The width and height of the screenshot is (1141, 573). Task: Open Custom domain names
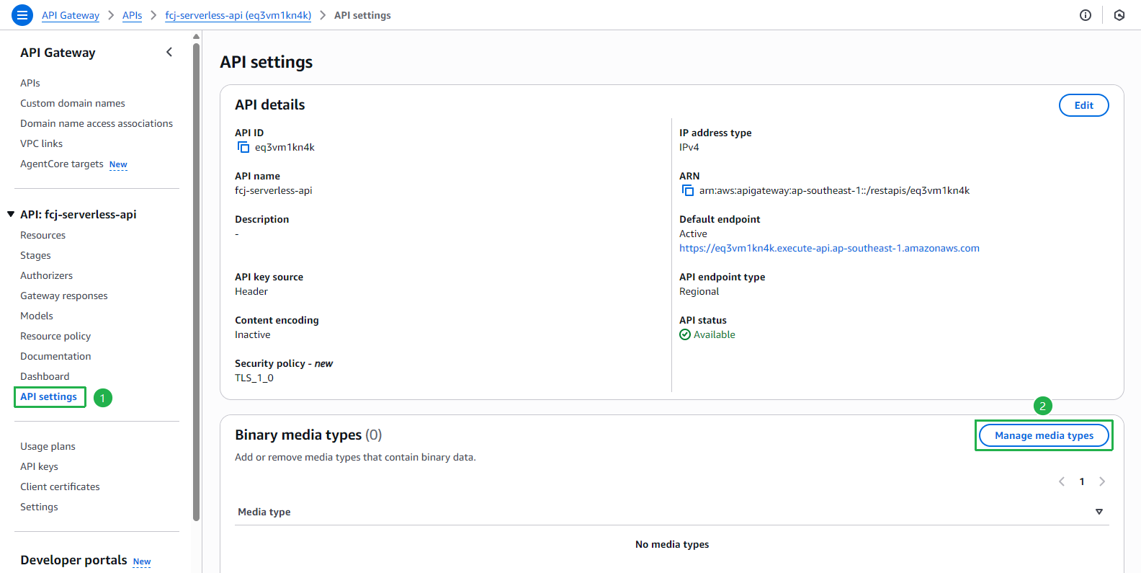73,103
